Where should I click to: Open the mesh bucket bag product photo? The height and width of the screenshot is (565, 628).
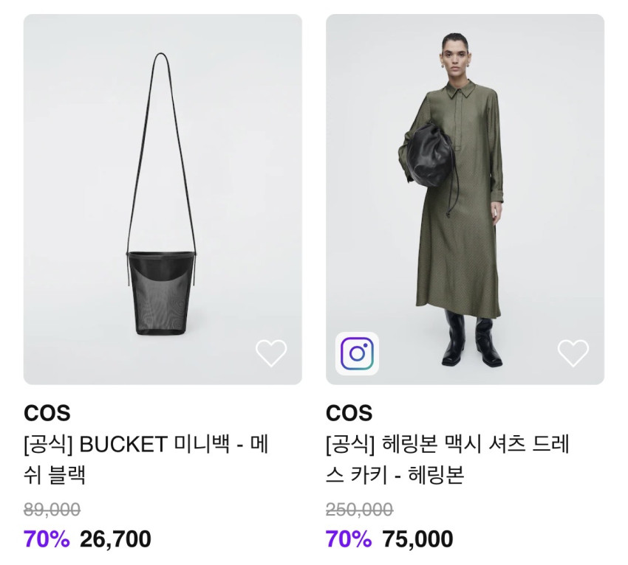tap(163, 200)
